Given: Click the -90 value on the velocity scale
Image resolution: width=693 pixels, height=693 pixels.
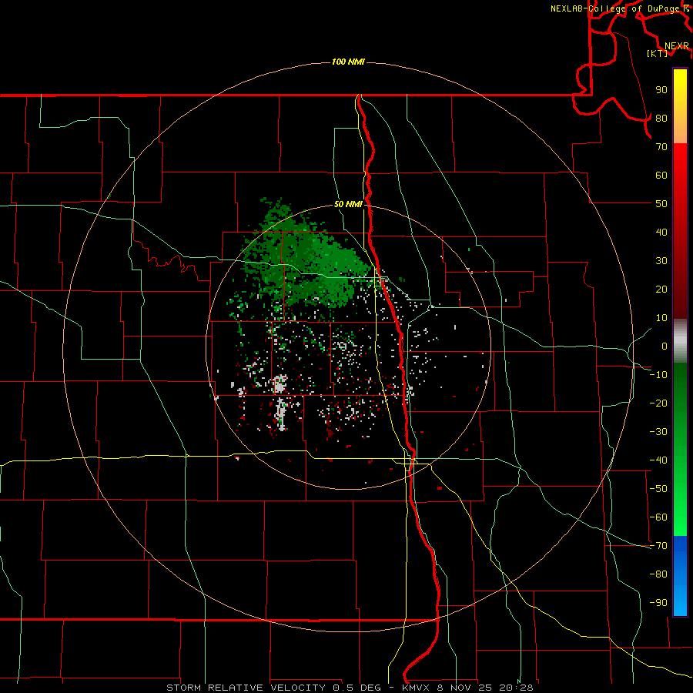Looking at the screenshot, I should click(x=658, y=603).
